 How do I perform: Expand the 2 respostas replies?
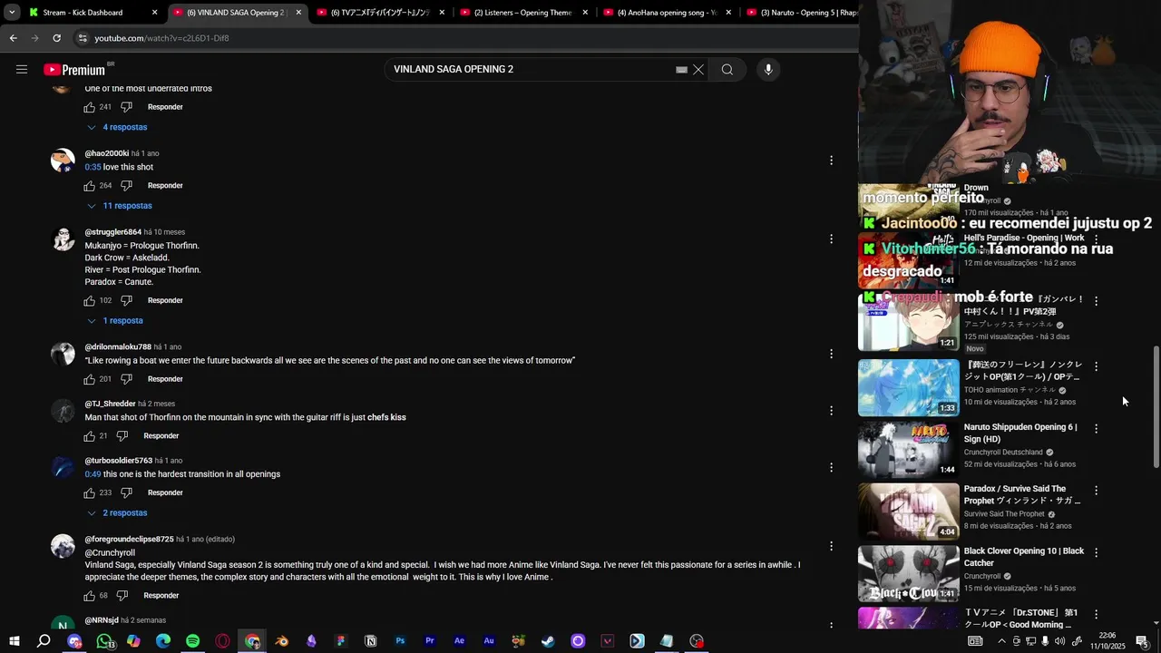coord(117,513)
